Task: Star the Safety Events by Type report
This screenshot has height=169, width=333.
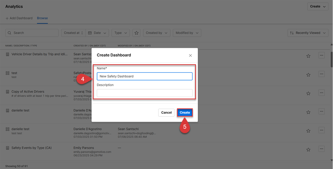Action: coord(308,149)
